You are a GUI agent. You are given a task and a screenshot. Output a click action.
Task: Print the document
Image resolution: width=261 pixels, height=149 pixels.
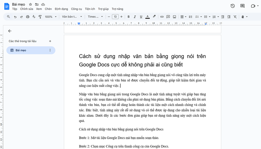click(28, 17)
